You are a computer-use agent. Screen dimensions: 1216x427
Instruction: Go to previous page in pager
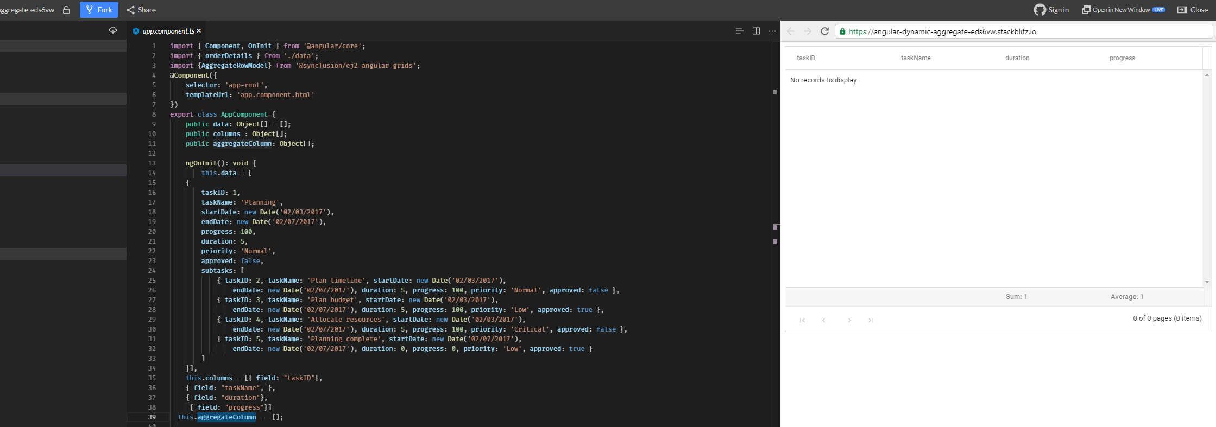pyautogui.click(x=824, y=320)
